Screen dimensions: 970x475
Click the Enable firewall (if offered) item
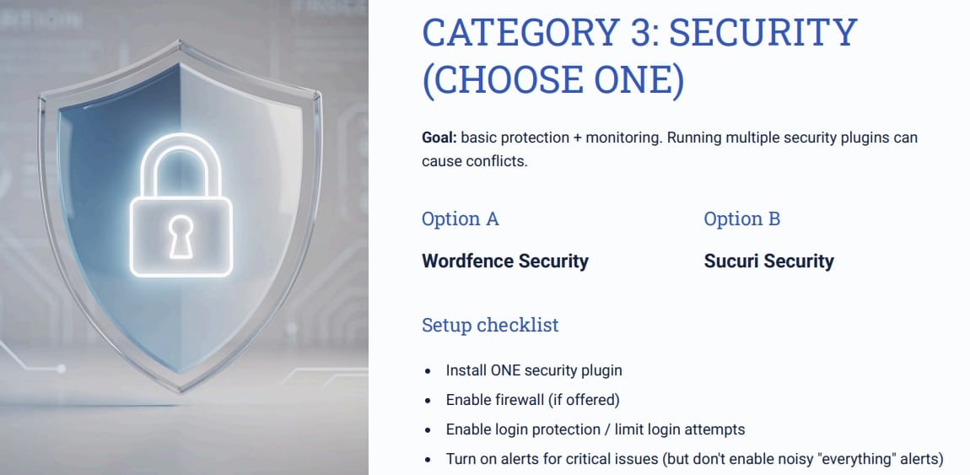pos(532,400)
